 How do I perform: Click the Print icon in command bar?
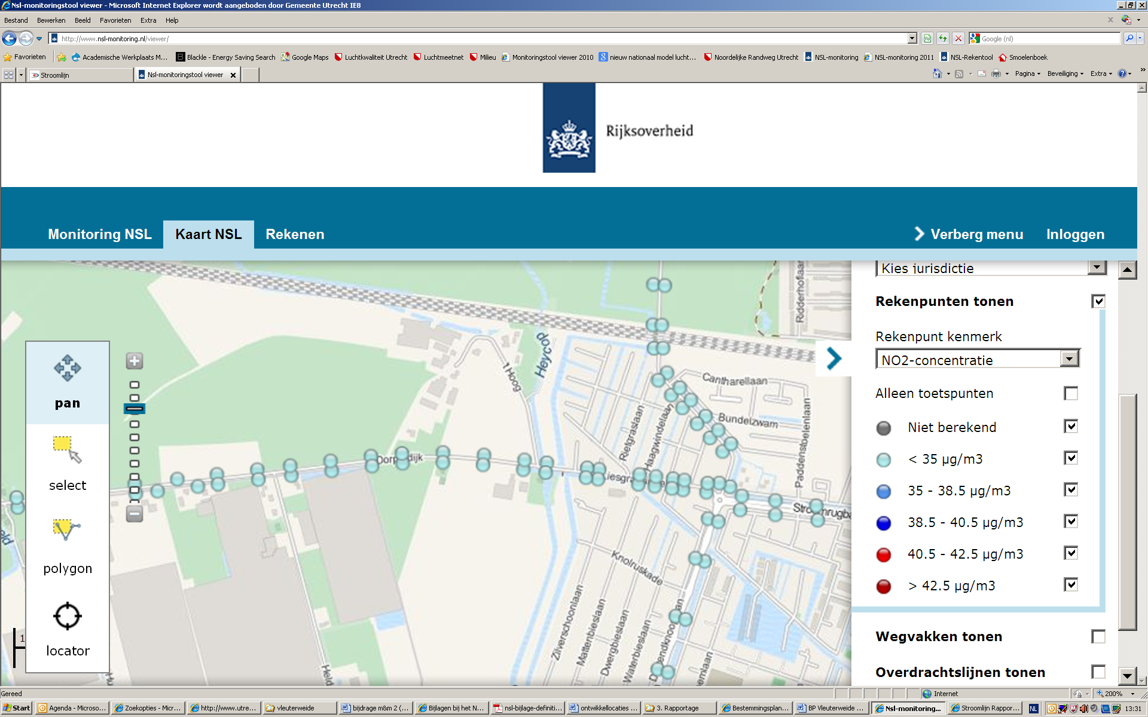996,74
